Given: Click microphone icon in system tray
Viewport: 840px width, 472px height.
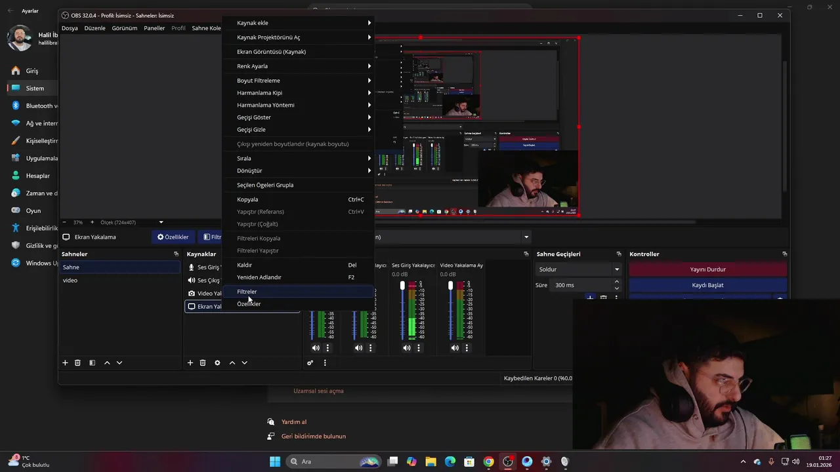Looking at the screenshot, I should point(771,462).
